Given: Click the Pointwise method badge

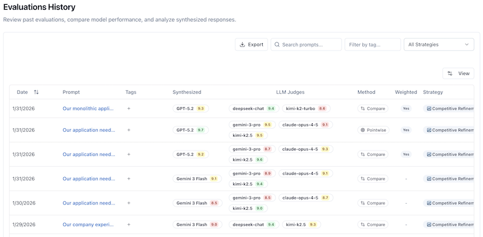Looking at the screenshot, I should tap(373, 130).
